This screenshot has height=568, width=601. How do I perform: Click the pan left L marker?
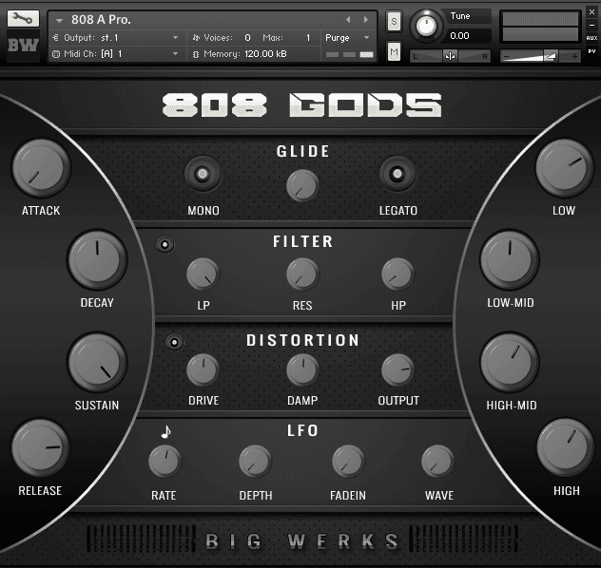415,57
